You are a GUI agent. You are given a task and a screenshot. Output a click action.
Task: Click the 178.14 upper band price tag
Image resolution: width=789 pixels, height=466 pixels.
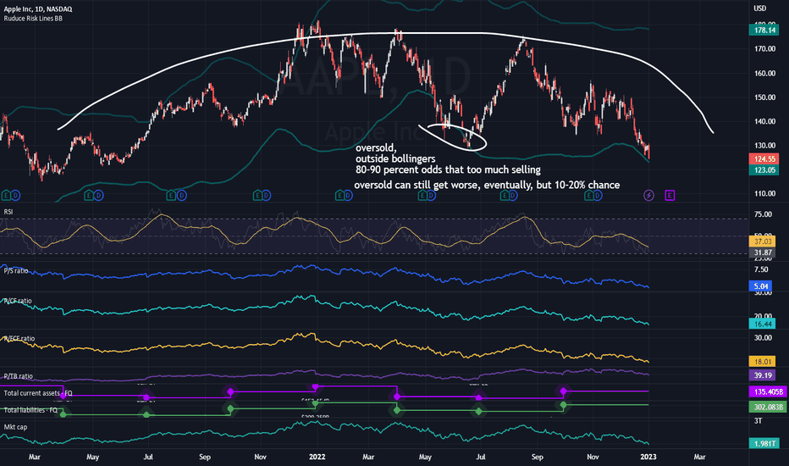(764, 31)
